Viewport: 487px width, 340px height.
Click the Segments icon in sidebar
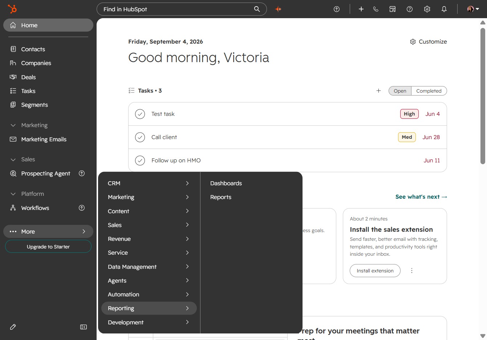coord(13,105)
